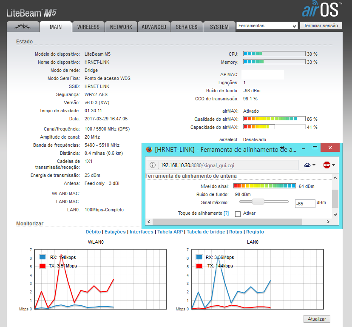This screenshot has width=352, height=327.
Task: Click the Memory usage bar
Action: pos(274,62)
